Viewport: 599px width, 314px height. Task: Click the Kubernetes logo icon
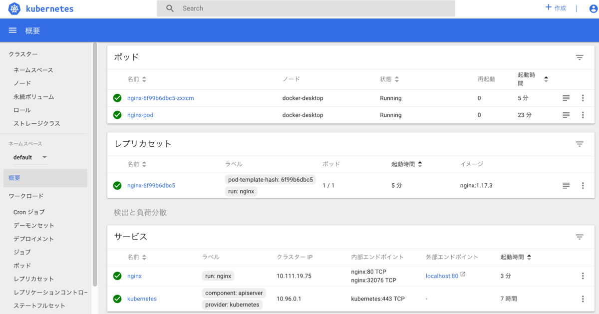(14, 8)
